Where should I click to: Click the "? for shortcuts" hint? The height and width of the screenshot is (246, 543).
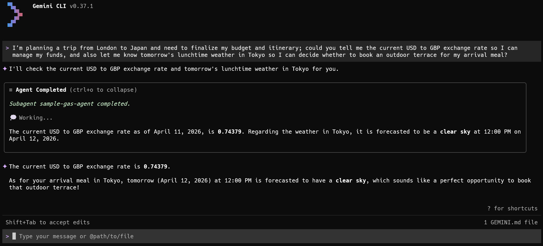512,208
